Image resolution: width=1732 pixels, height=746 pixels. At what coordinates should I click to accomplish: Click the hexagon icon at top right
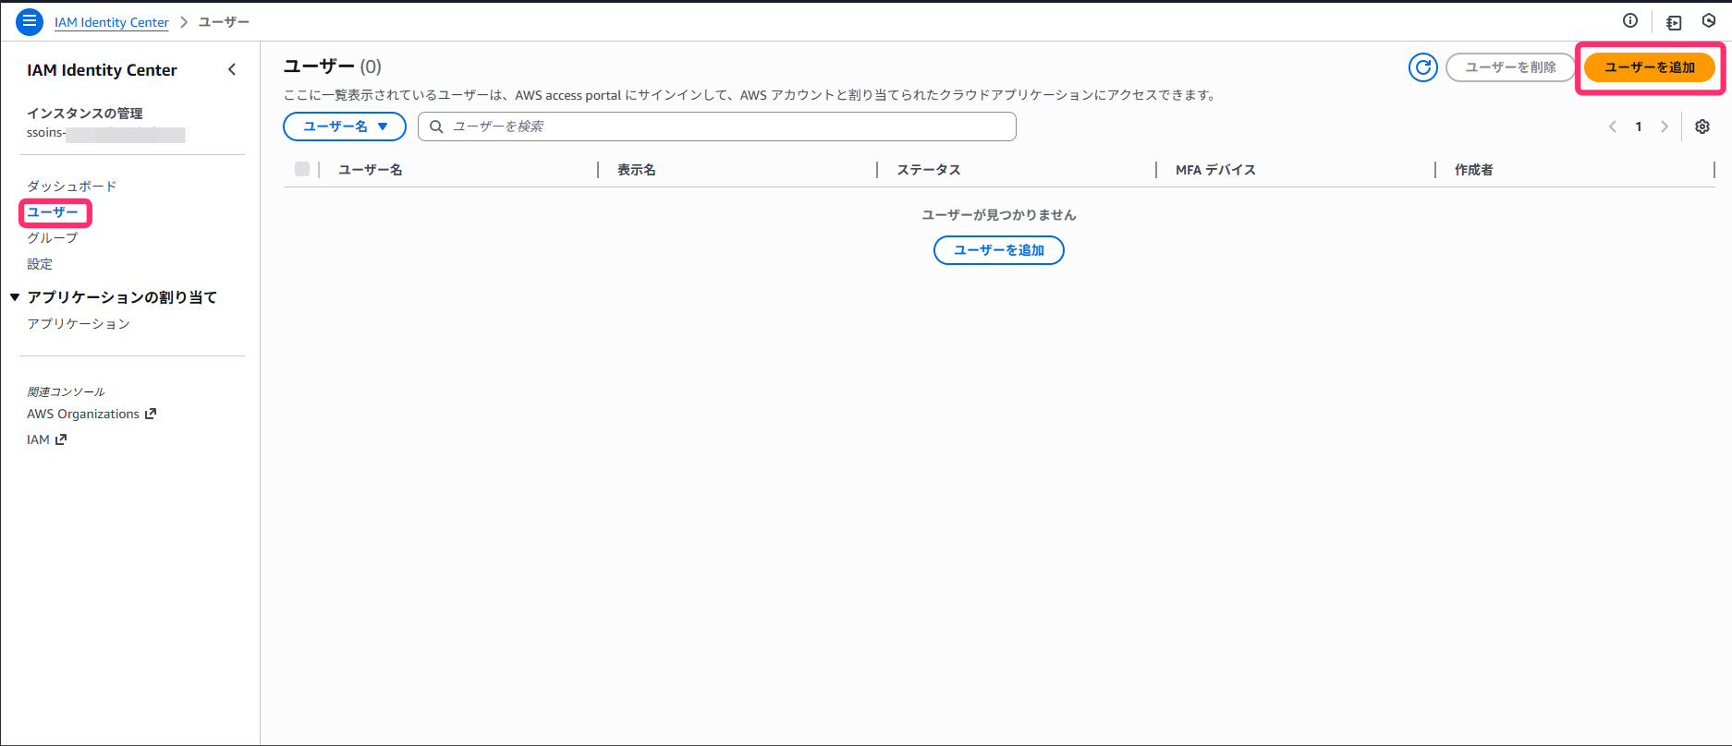[1709, 21]
